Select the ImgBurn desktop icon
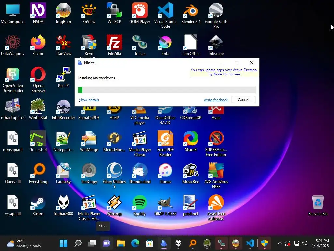The width and height of the screenshot is (334, 251). pyautogui.click(x=64, y=13)
